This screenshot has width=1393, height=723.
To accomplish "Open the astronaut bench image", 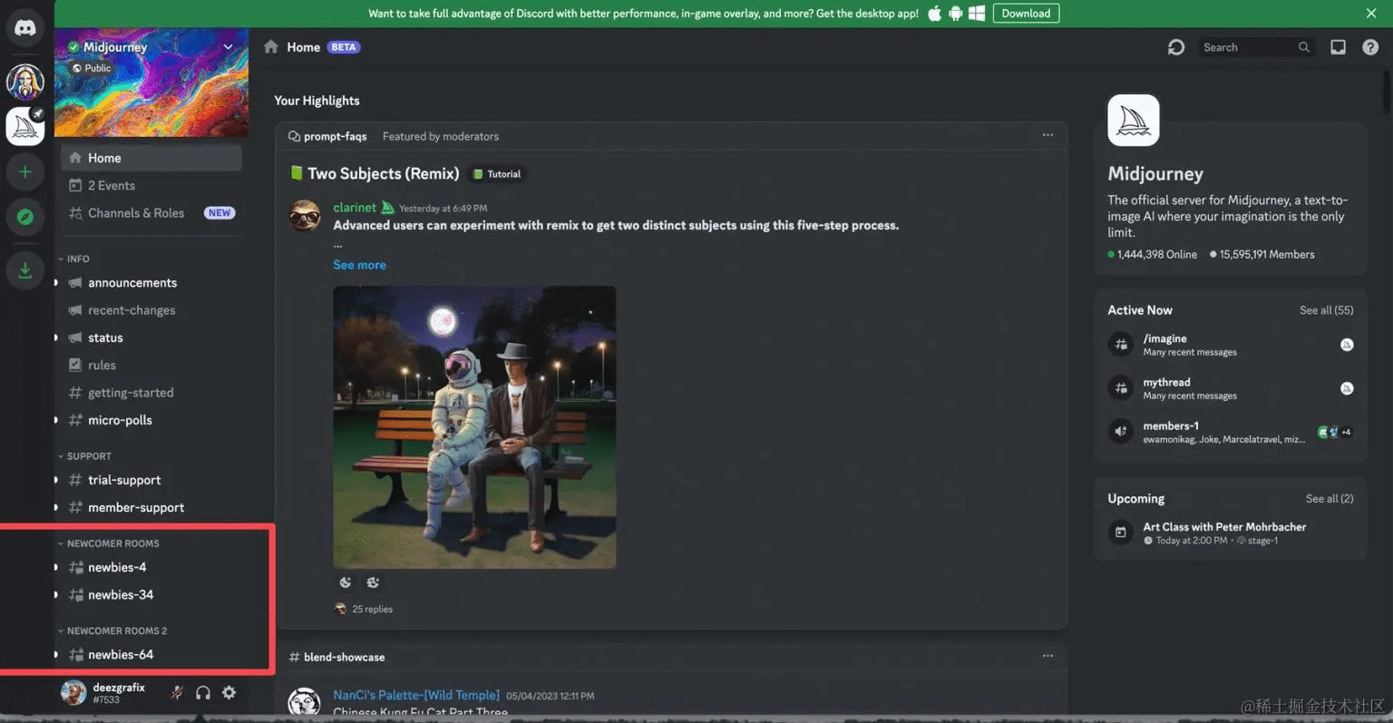I will (x=474, y=427).
